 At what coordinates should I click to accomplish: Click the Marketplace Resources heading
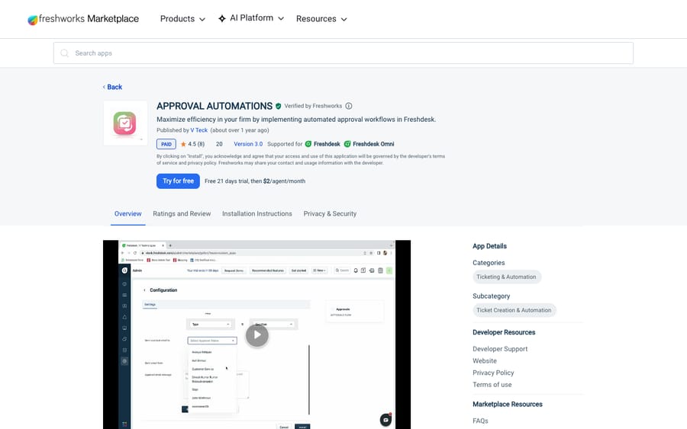tap(508, 405)
